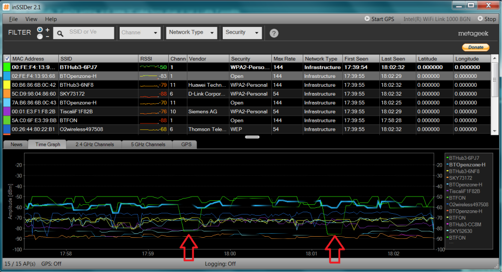Viewport: 502px width, 272px height.
Task: Click the Start GPS label
Action: [383, 19]
